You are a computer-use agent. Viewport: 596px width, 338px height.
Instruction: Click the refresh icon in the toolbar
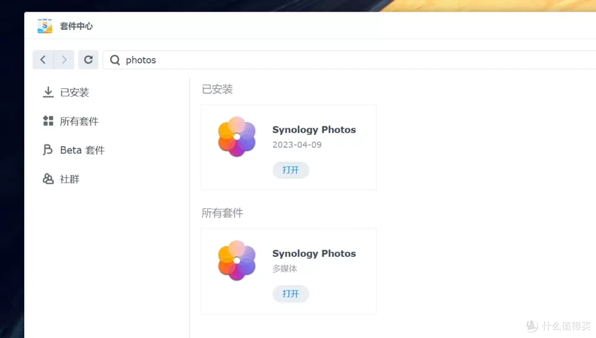[88, 60]
